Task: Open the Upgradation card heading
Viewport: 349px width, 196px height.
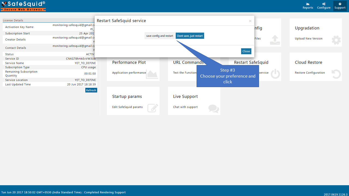Action: 307,28
